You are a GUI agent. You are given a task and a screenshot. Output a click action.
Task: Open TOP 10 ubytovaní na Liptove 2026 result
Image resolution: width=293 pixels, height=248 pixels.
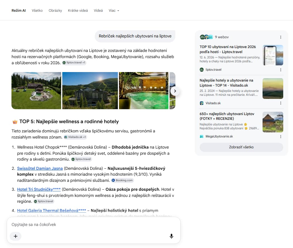point(228,49)
